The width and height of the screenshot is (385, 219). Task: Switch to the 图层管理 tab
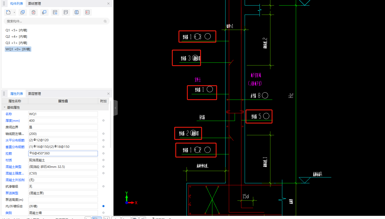tap(35, 94)
